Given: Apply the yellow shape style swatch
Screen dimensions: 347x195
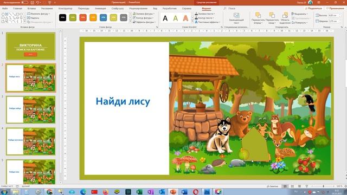Looking at the screenshot, I should [113, 17].
